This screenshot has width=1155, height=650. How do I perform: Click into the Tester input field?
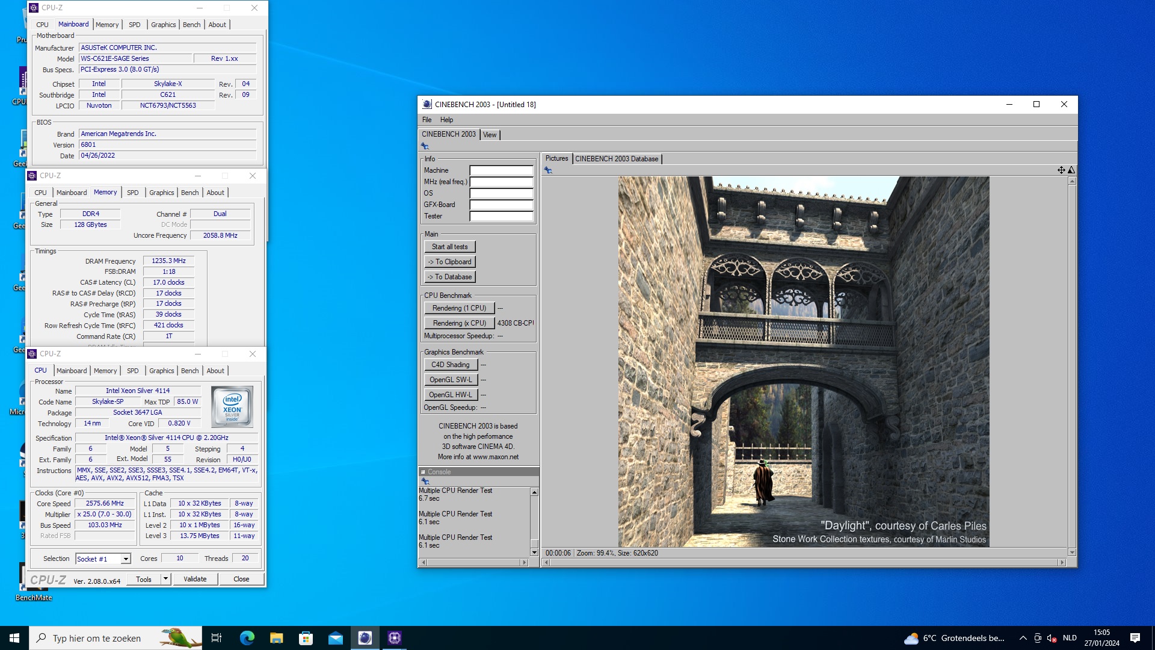pyautogui.click(x=501, y=216)
